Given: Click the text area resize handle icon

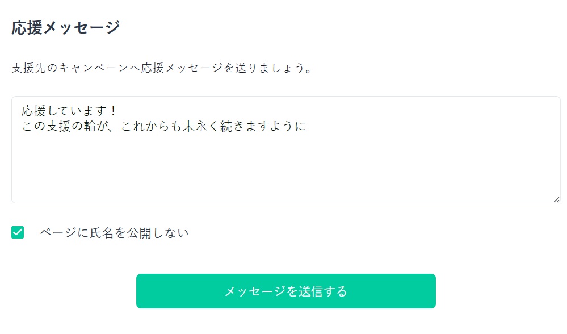Looking at the screenshot, I should pyautogui.click(x=556, y=199).
